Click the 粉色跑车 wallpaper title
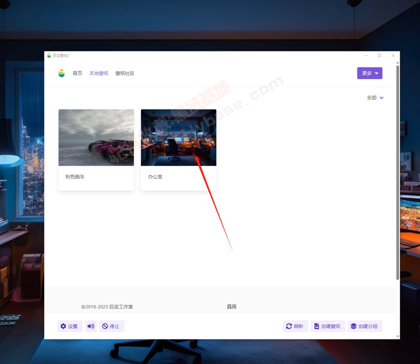This screenshot has width=420, height=364. (x=75, y=177)
